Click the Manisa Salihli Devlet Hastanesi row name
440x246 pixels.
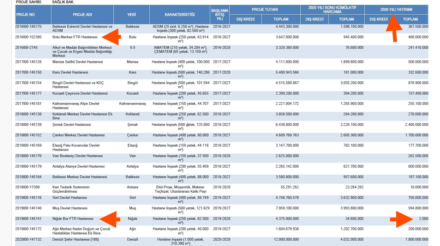pyautogui.click(x=78, y=62)
